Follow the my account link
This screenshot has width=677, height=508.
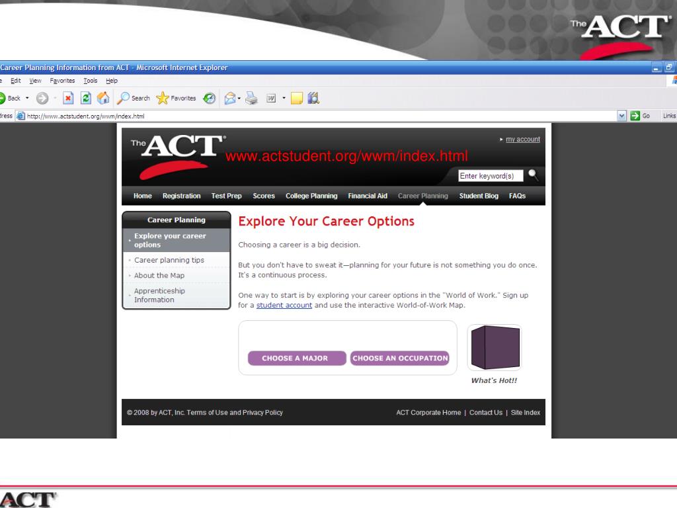pyautogui.click(x=523, y=139)
